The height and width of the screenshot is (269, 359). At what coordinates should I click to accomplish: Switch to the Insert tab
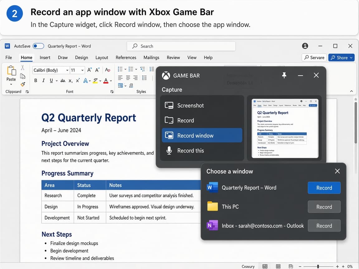tap(45, 58)
